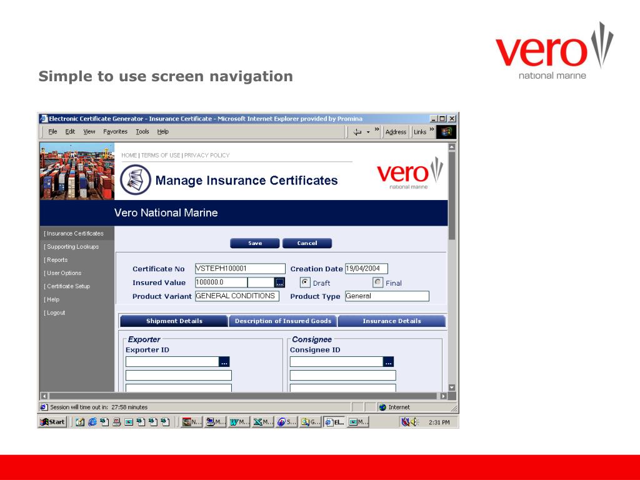Image resolution: width=640 pixels, height=480 pixels.
Task: Click the vertical scrollbar down arrow
Action: click(x=452, y=387)
